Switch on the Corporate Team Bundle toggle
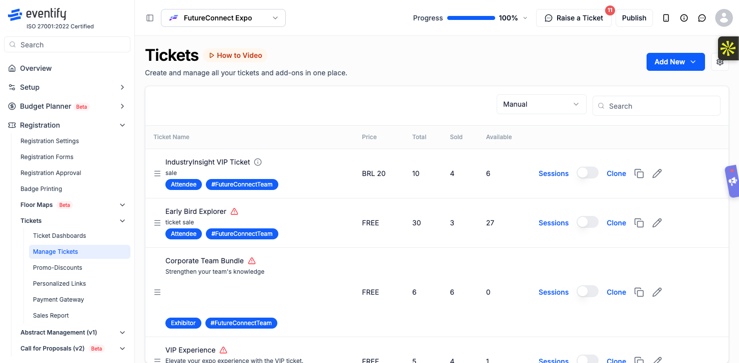739x363 pixels. coord(588,292)
